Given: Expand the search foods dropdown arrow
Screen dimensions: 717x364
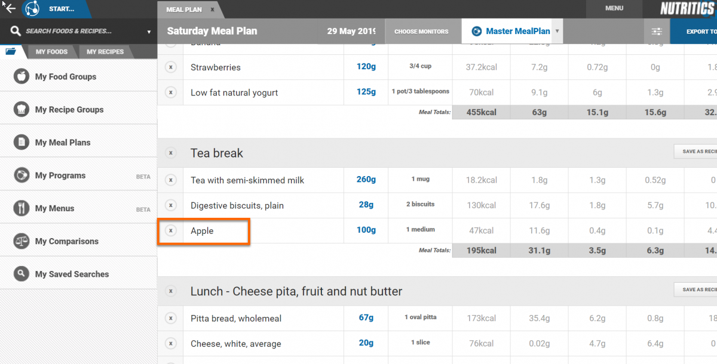Looking at the screenshot, I should click(x=149, y=32).
